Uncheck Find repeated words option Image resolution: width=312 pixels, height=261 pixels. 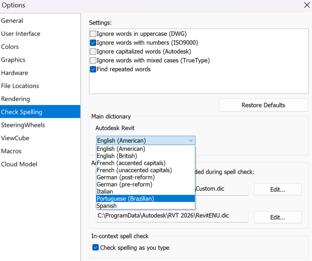click(x=93, y=69)
